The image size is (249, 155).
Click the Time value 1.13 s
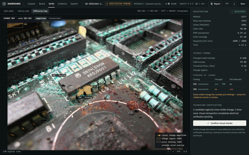point(243,45)
